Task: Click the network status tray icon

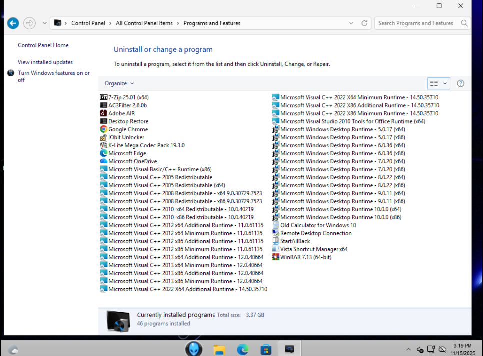Action: [431, 349]
